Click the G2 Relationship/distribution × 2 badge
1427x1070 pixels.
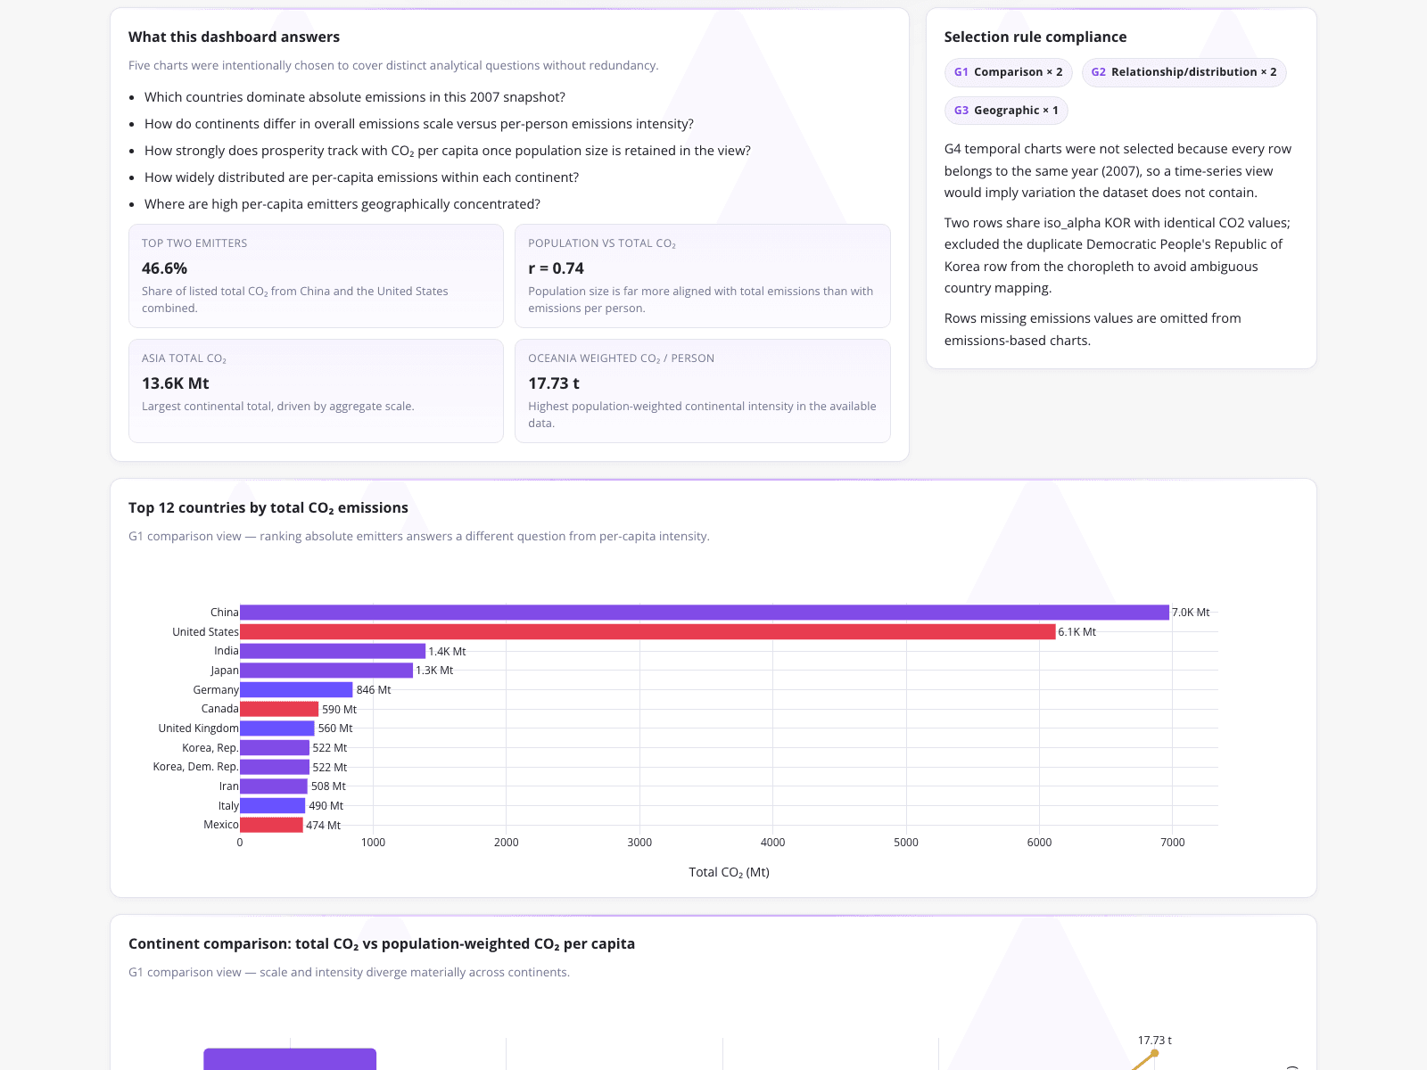click(1184, 72)
